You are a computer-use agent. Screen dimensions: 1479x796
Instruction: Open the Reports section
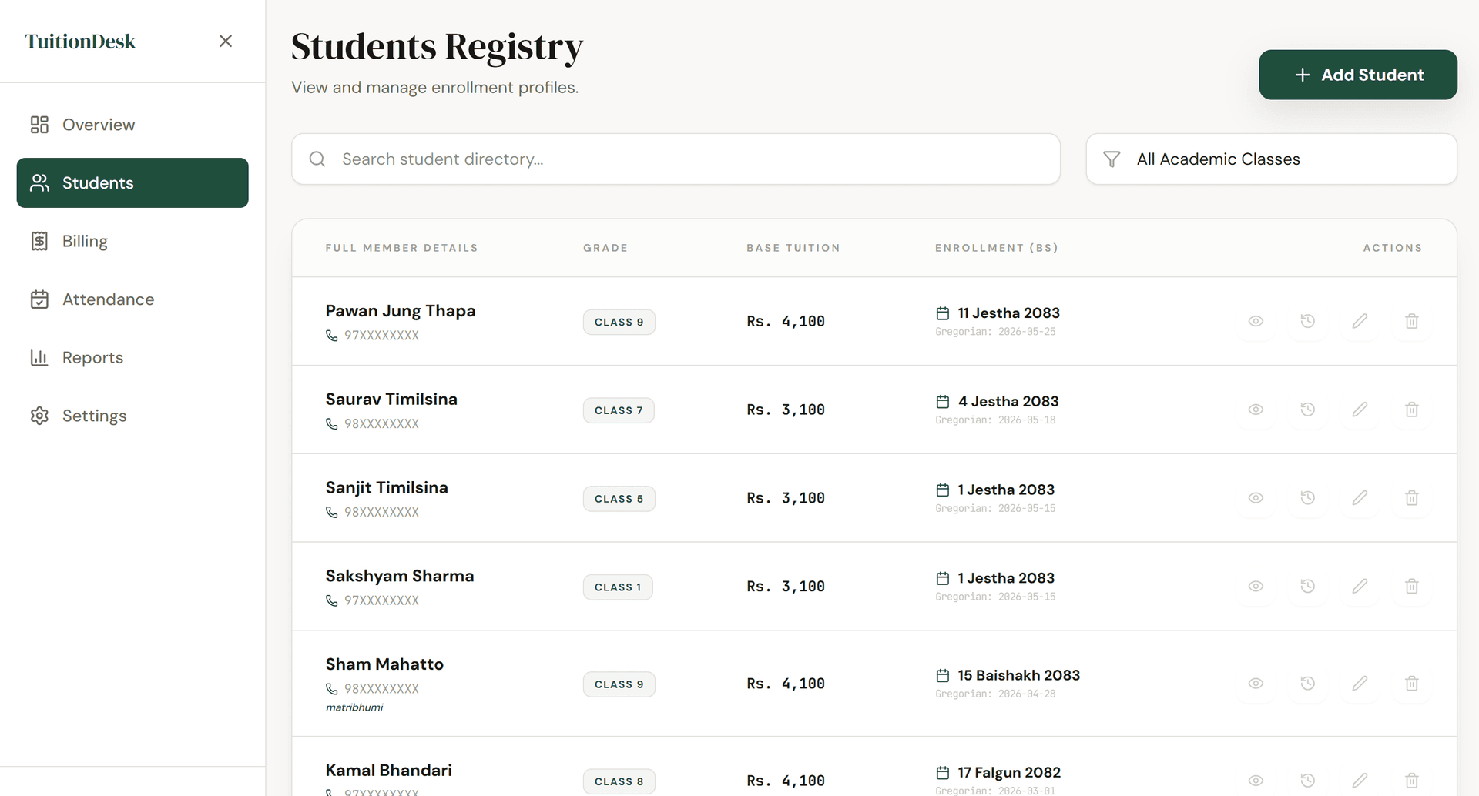[132, 357]
